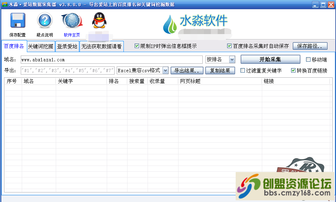Click the 网页标题 column header
This screenshot has height=202, width=336.
click(x=220, y=81)
